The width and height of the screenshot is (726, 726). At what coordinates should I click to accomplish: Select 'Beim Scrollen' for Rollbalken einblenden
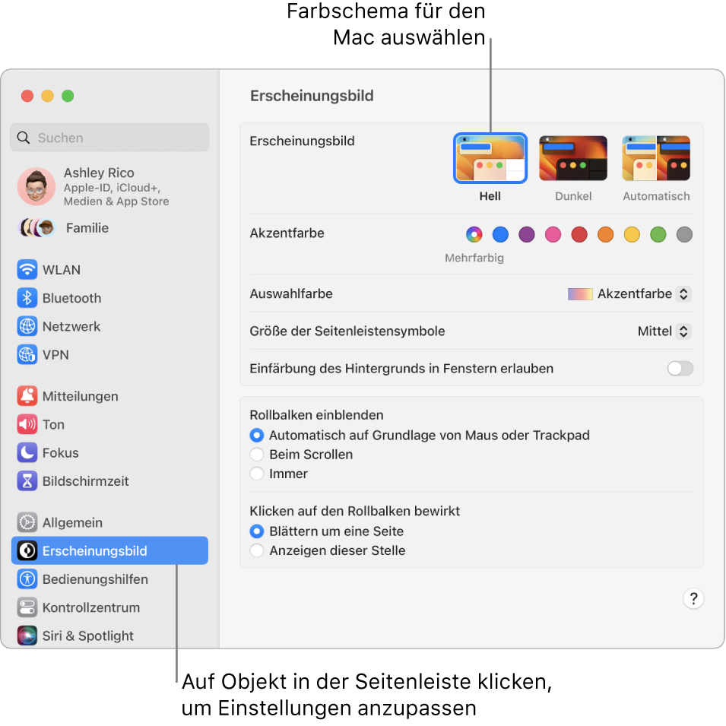[258, 454]
